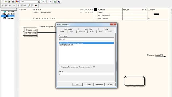The width and height of the screenshot is (172, 97).
Task: Open a model file via folder icon
Action: click(x=6, y=2)
